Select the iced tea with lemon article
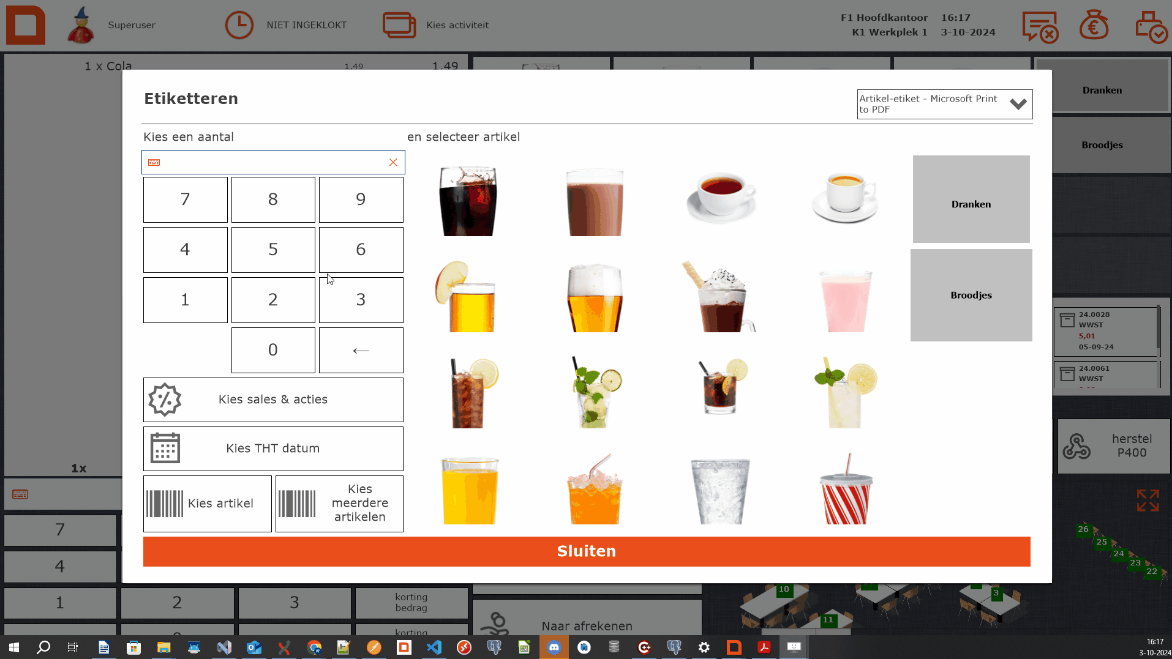Screen dimensions: 1172x659 tap(474, 393)
